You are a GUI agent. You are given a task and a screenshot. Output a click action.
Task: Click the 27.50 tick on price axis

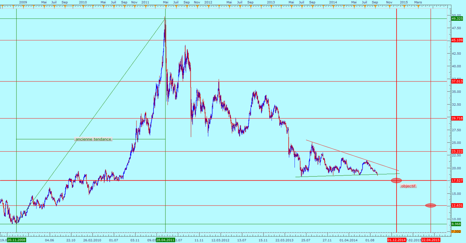456,130
